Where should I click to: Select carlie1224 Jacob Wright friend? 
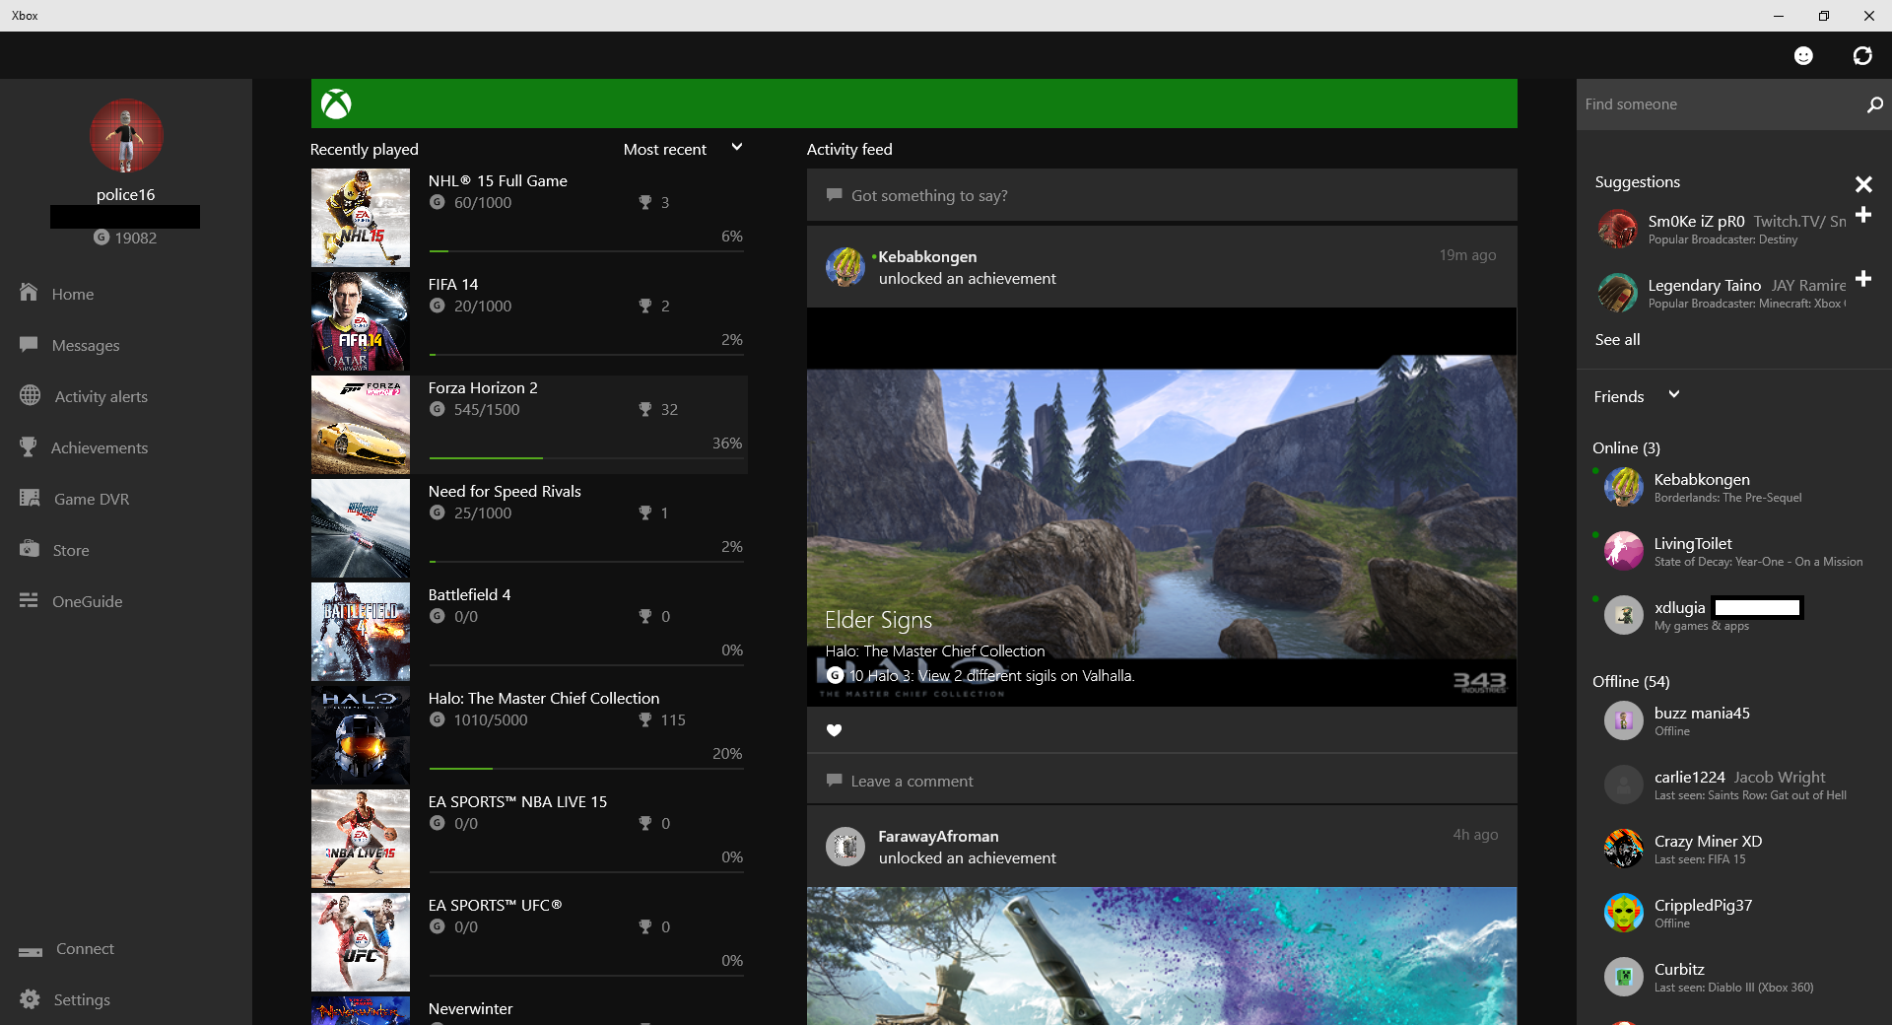click(x=1734, y=785)
